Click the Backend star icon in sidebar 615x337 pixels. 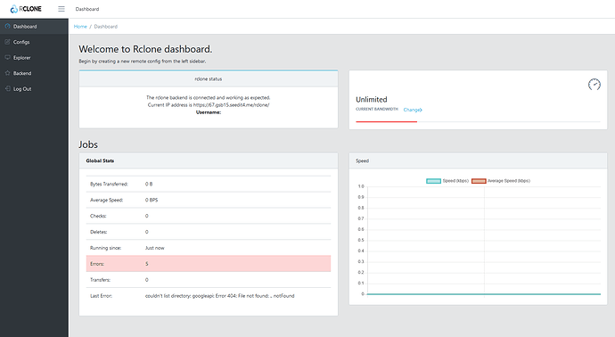click(x=7, y=73)
